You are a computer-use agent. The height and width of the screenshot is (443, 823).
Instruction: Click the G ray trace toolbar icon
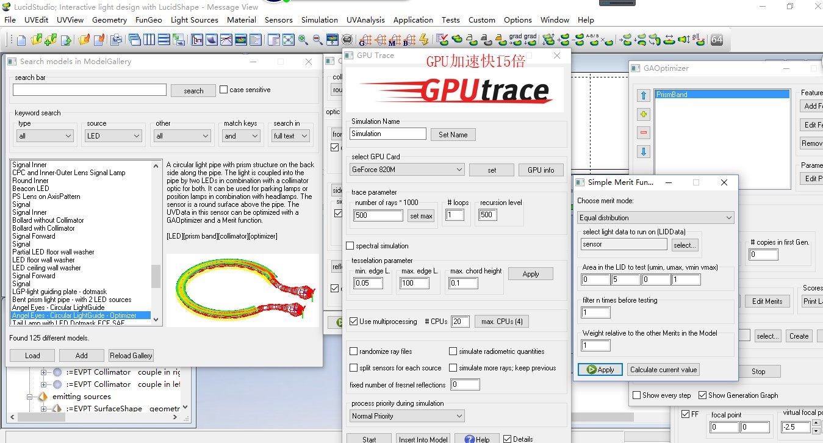click(x=365, y=40)
